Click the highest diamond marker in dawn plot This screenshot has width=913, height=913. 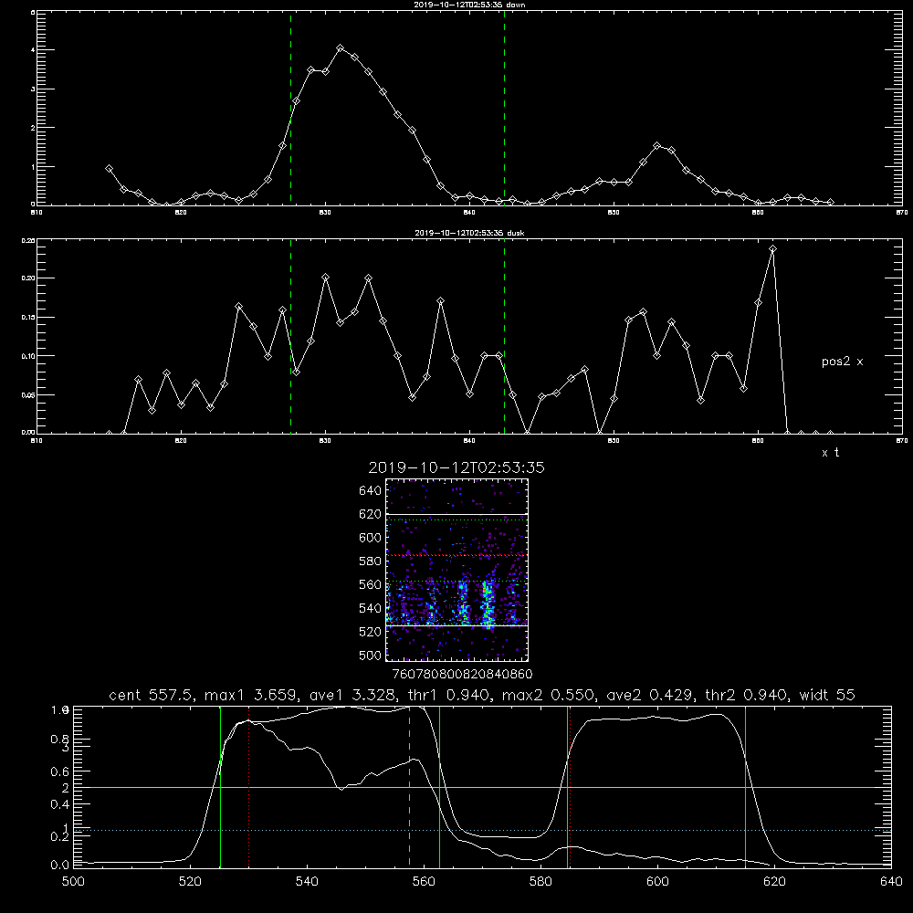coord(340,47)
